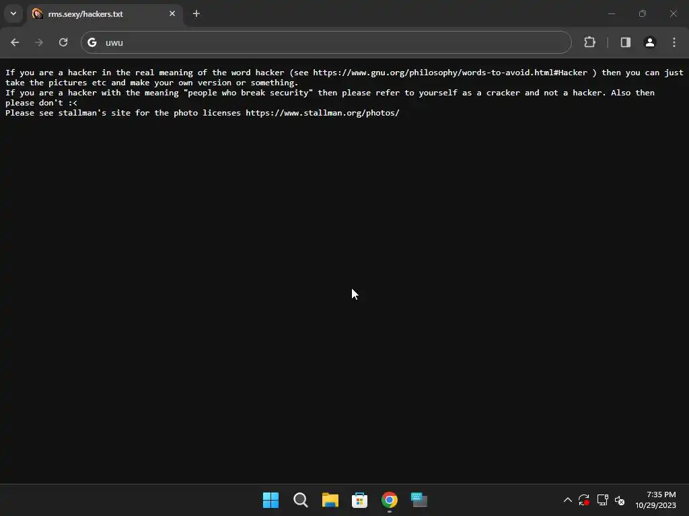Open the Chrome three-dot menu

(x=674, y=42)
